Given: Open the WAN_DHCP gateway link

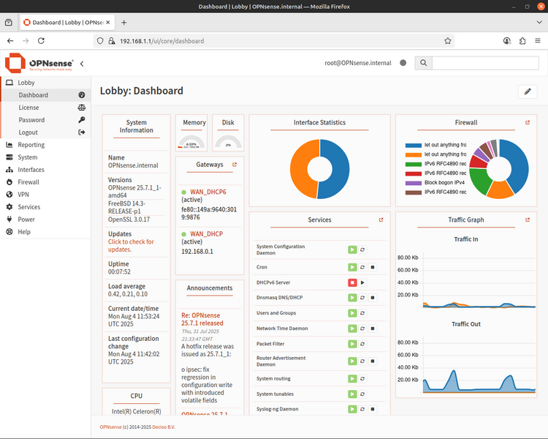Looking at the screenshot, I should pyautogui.click(x=206, y=234).
